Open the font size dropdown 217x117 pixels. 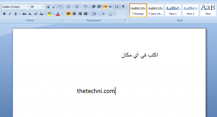(x=43, y=7)
